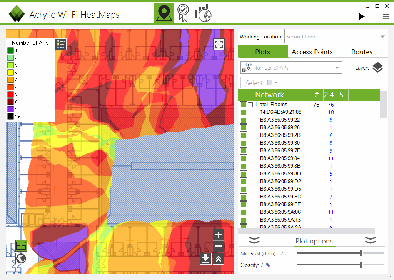Switch to globe satellite map view
394x280 pixels.
click(x=21, y=258)
